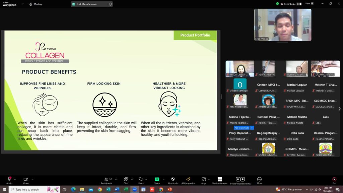Switch to the Meeting tab
The width and height of the screenshot is (343, 193).
[36, 4]
